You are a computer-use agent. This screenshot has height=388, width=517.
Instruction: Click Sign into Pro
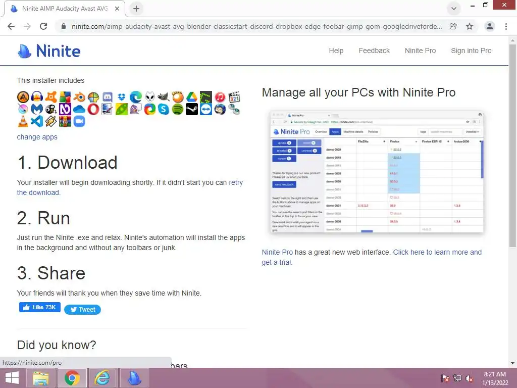click(x=471, y=51)
